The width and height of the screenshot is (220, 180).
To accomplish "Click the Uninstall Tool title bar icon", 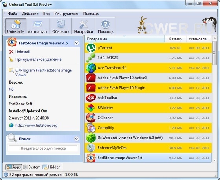I will [x=5, y=5].
